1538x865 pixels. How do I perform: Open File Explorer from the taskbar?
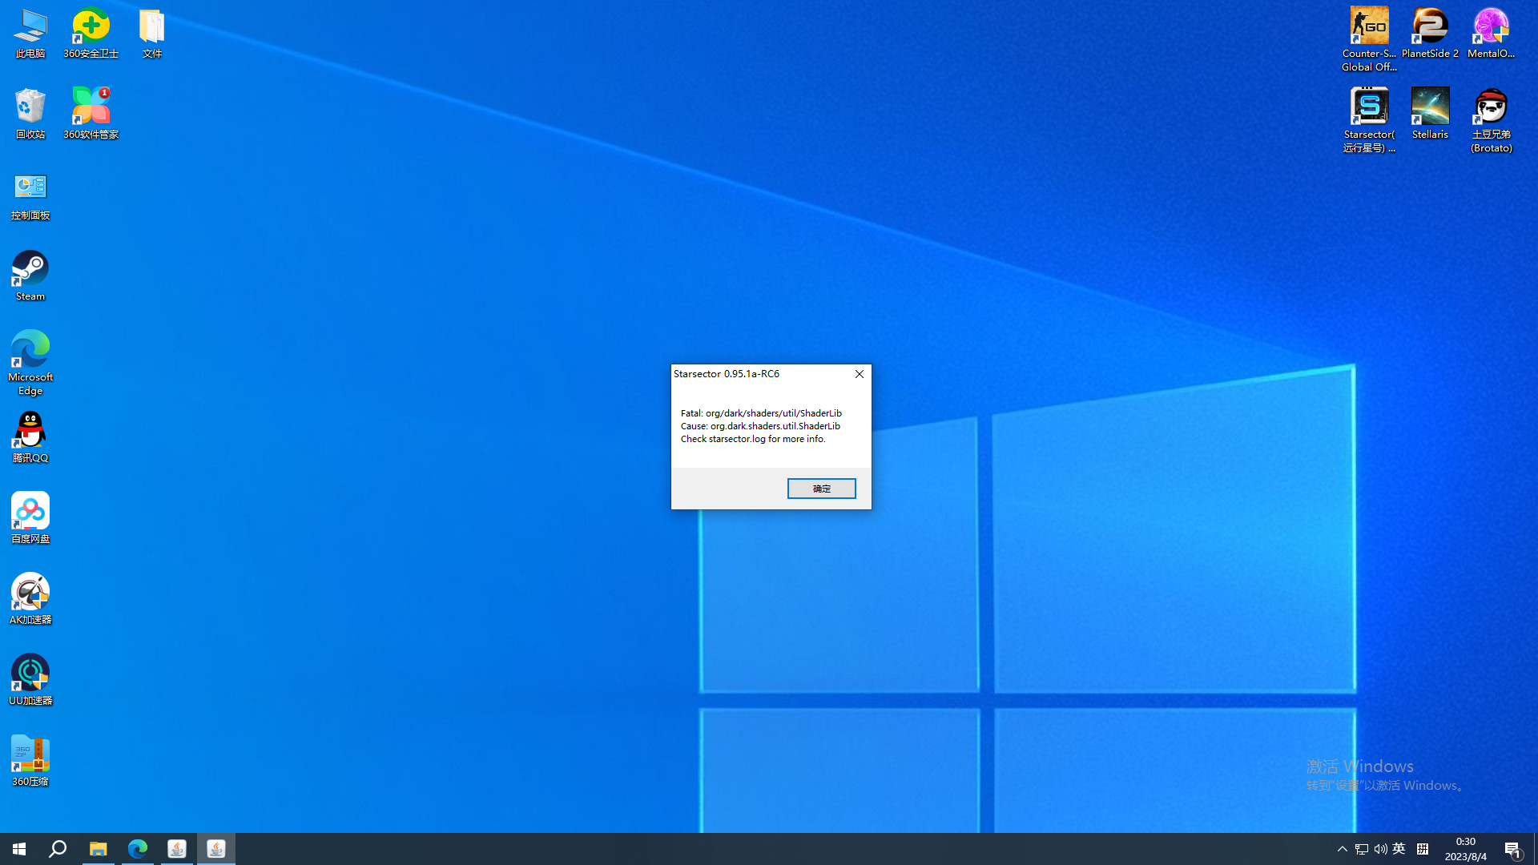98,849
